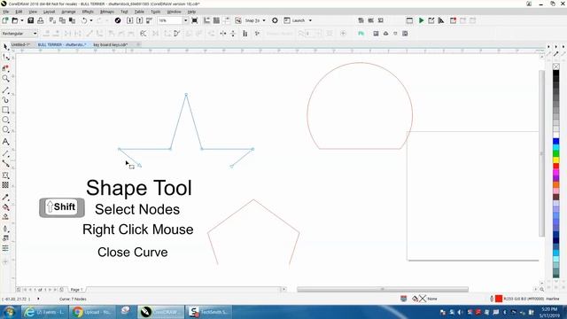Click the green Play macro icon

[x=422, y=20]
